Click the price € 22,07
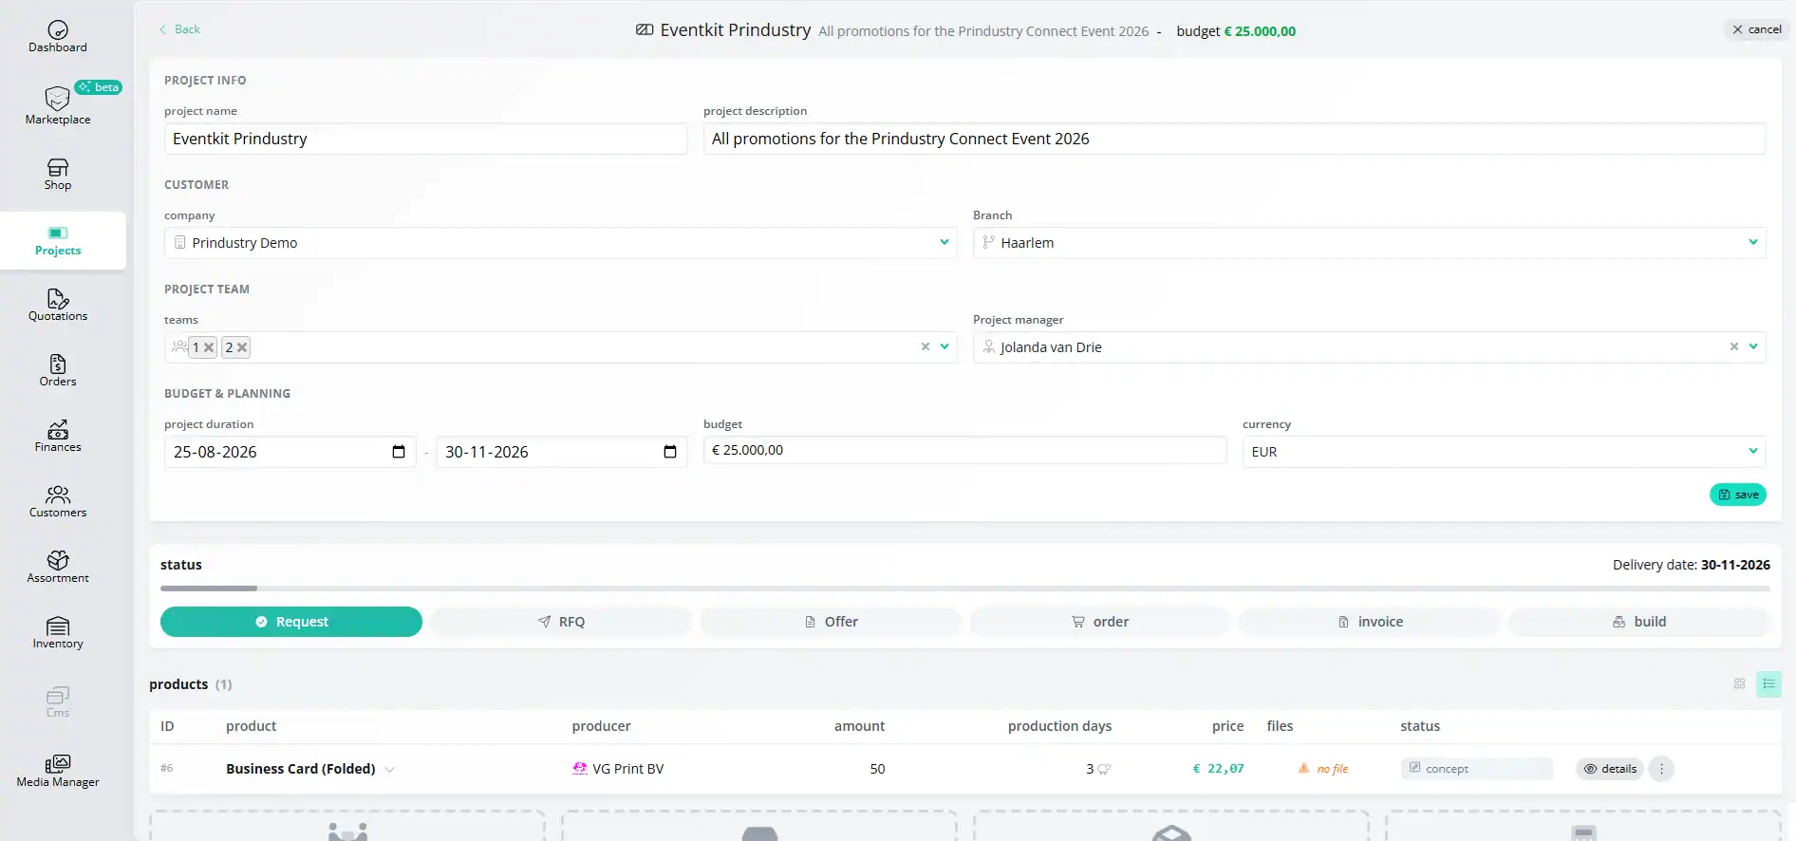The height and width of the screenshot is (841, 1796). (x=1218, y=769)
